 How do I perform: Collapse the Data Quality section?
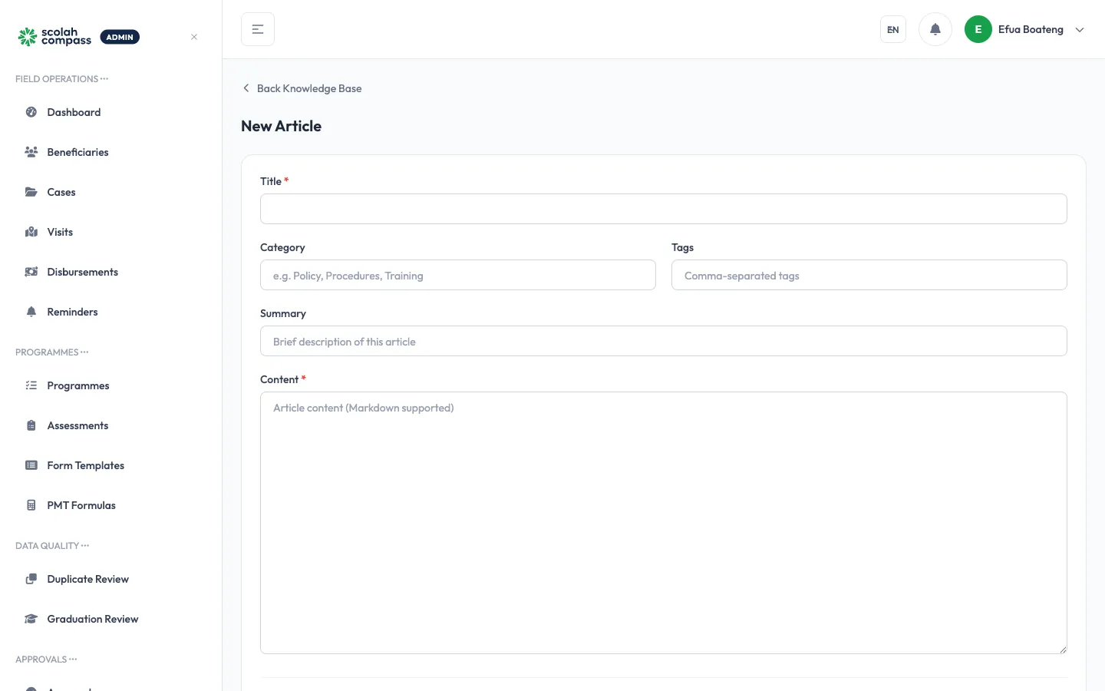(52, 546)
